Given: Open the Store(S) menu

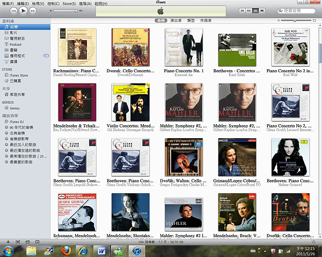Looking at the screenshot, I should click(x=69, y=4).
